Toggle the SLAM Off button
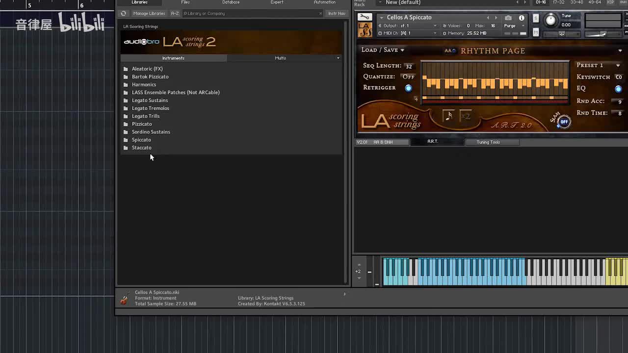628x353 pixels. point(564,122)
